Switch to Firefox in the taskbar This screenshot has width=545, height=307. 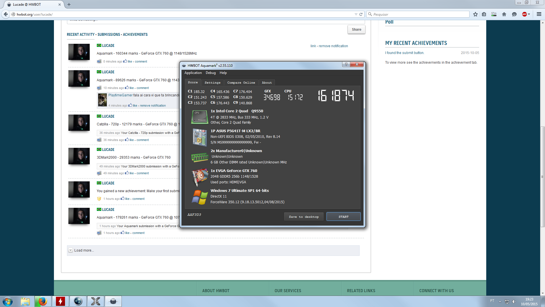coord(43,301)
